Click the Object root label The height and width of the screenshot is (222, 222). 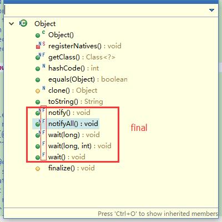[45, 24]
